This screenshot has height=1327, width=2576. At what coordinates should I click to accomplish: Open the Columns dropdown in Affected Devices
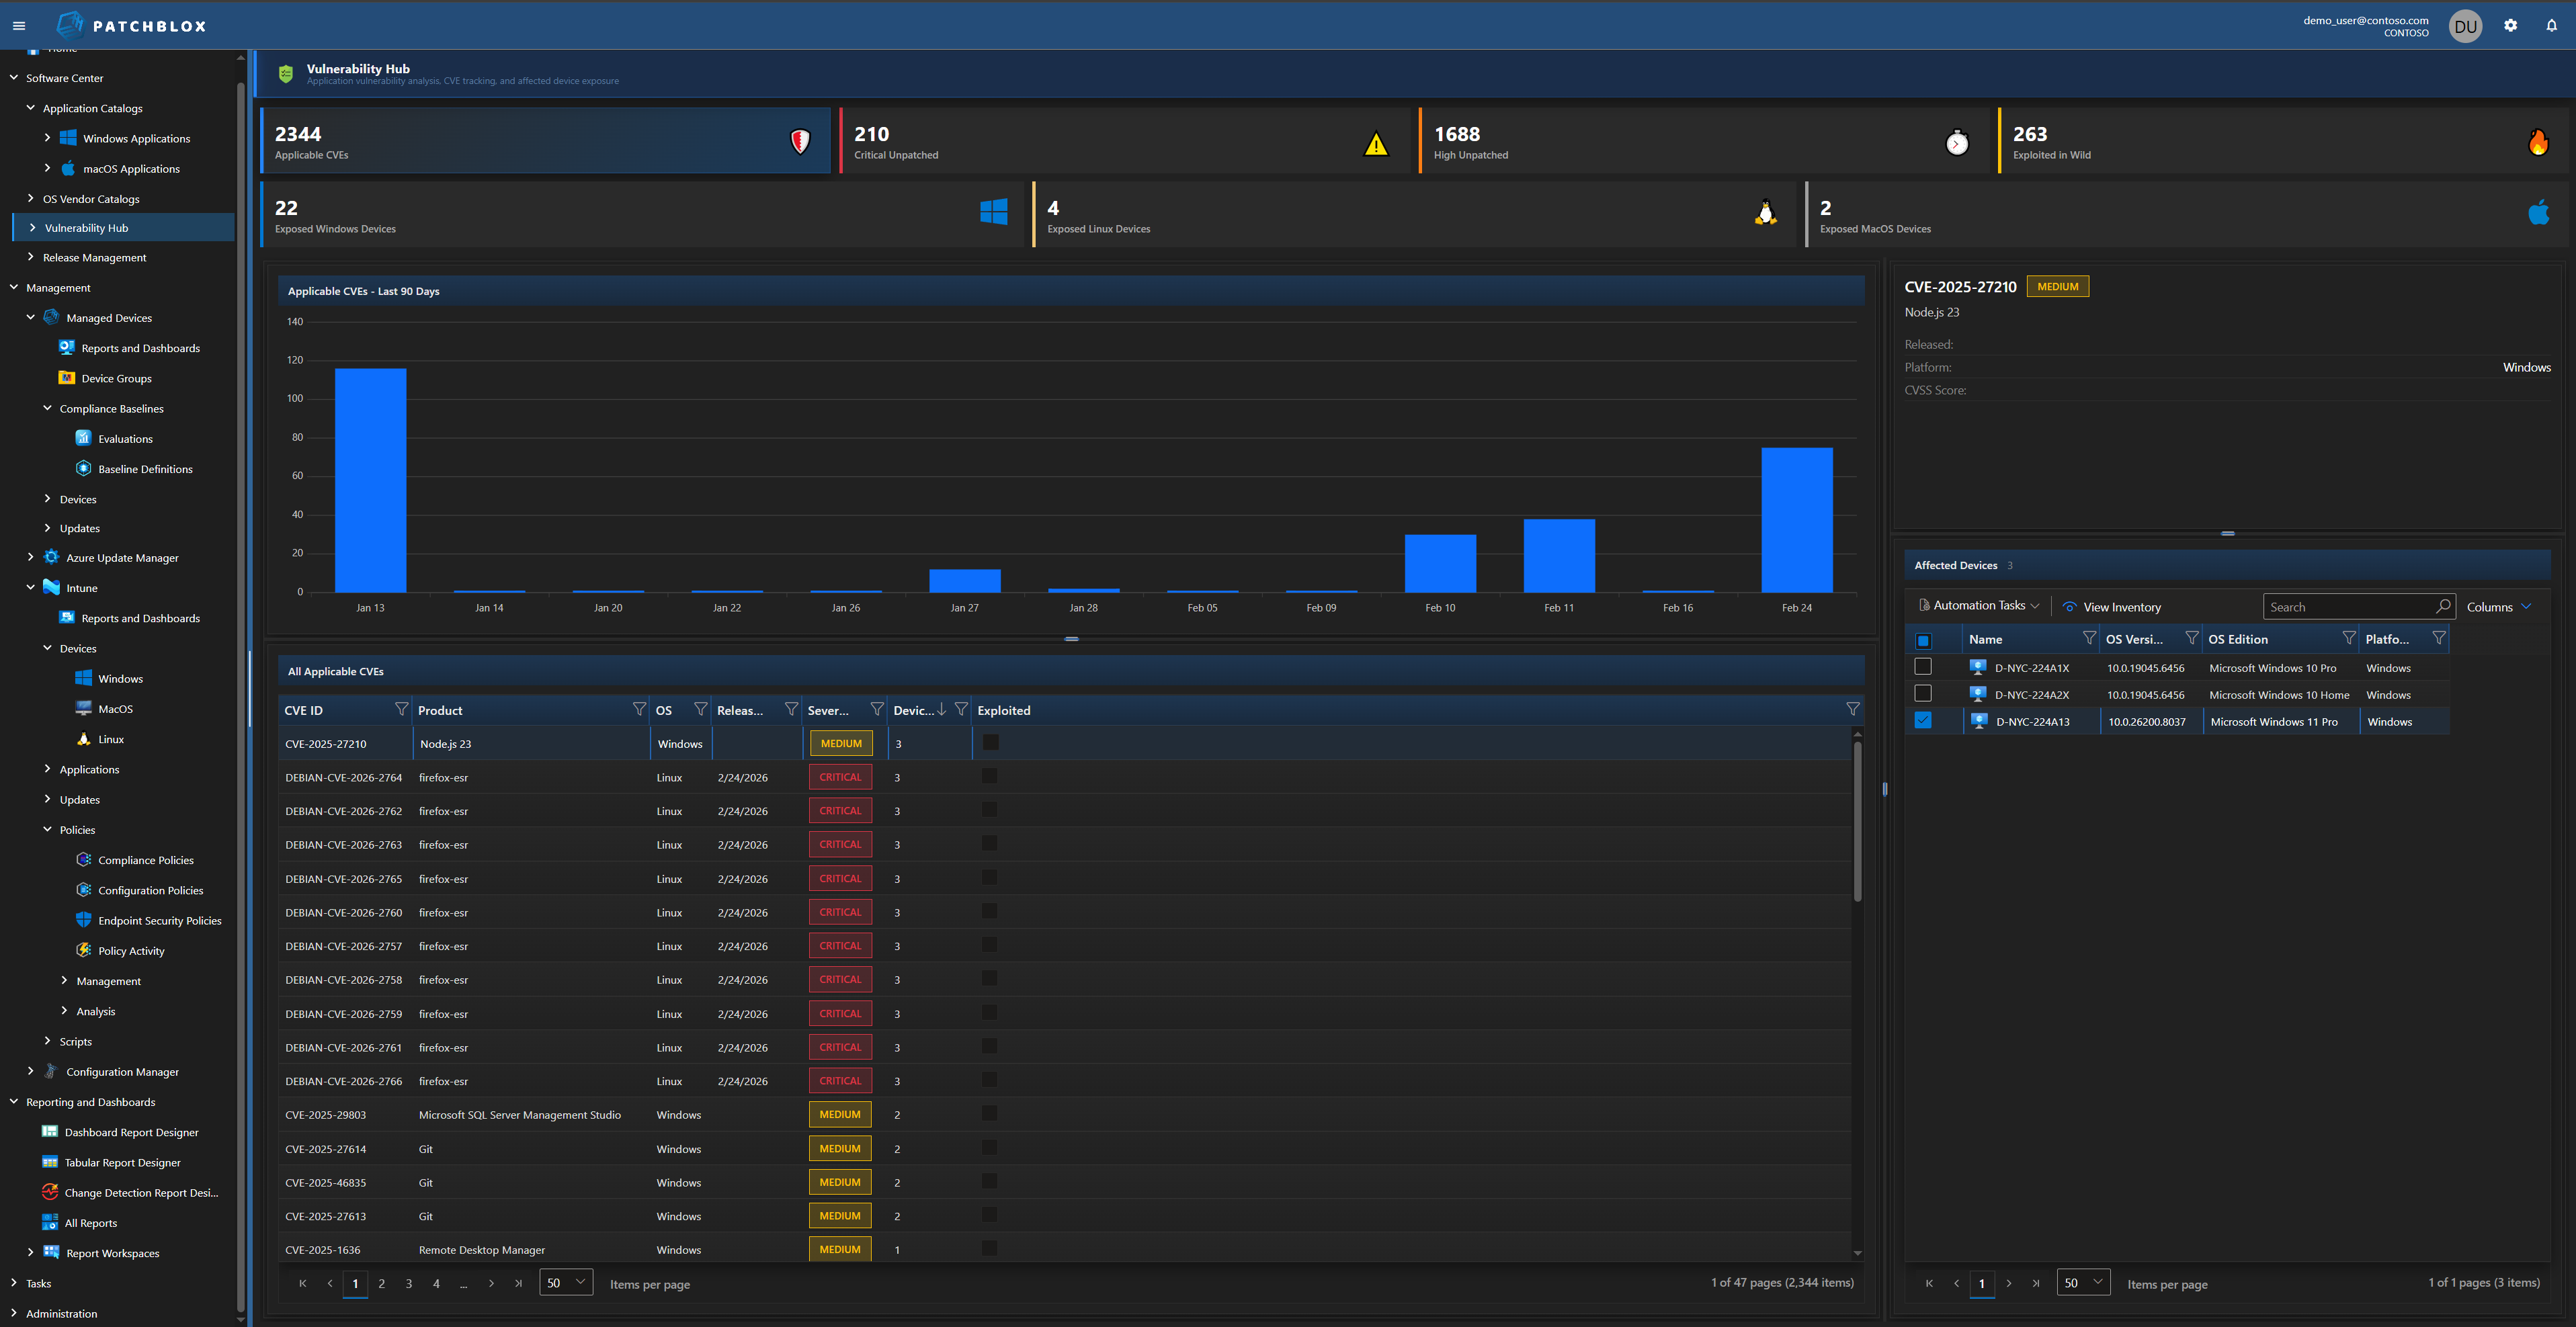click(x=2497, y=606)
